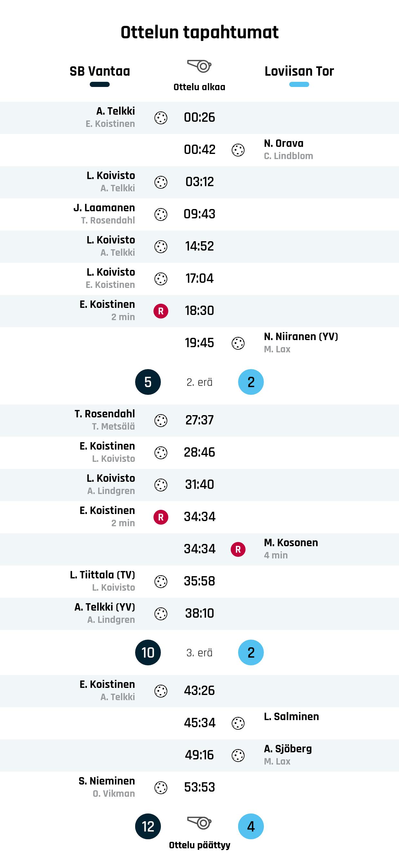
Task: Click the whistle icon above Ottelu päättyy
Action: click(199, 823)
